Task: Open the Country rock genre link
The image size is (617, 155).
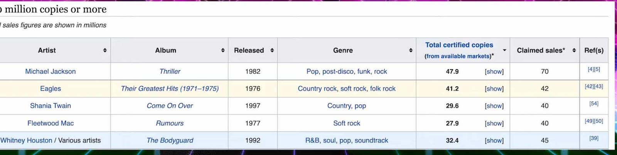Action: pyautogui.click(x=317, y=88)
